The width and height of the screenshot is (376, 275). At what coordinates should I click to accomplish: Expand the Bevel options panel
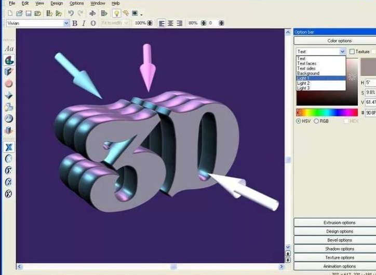point(335,240)
